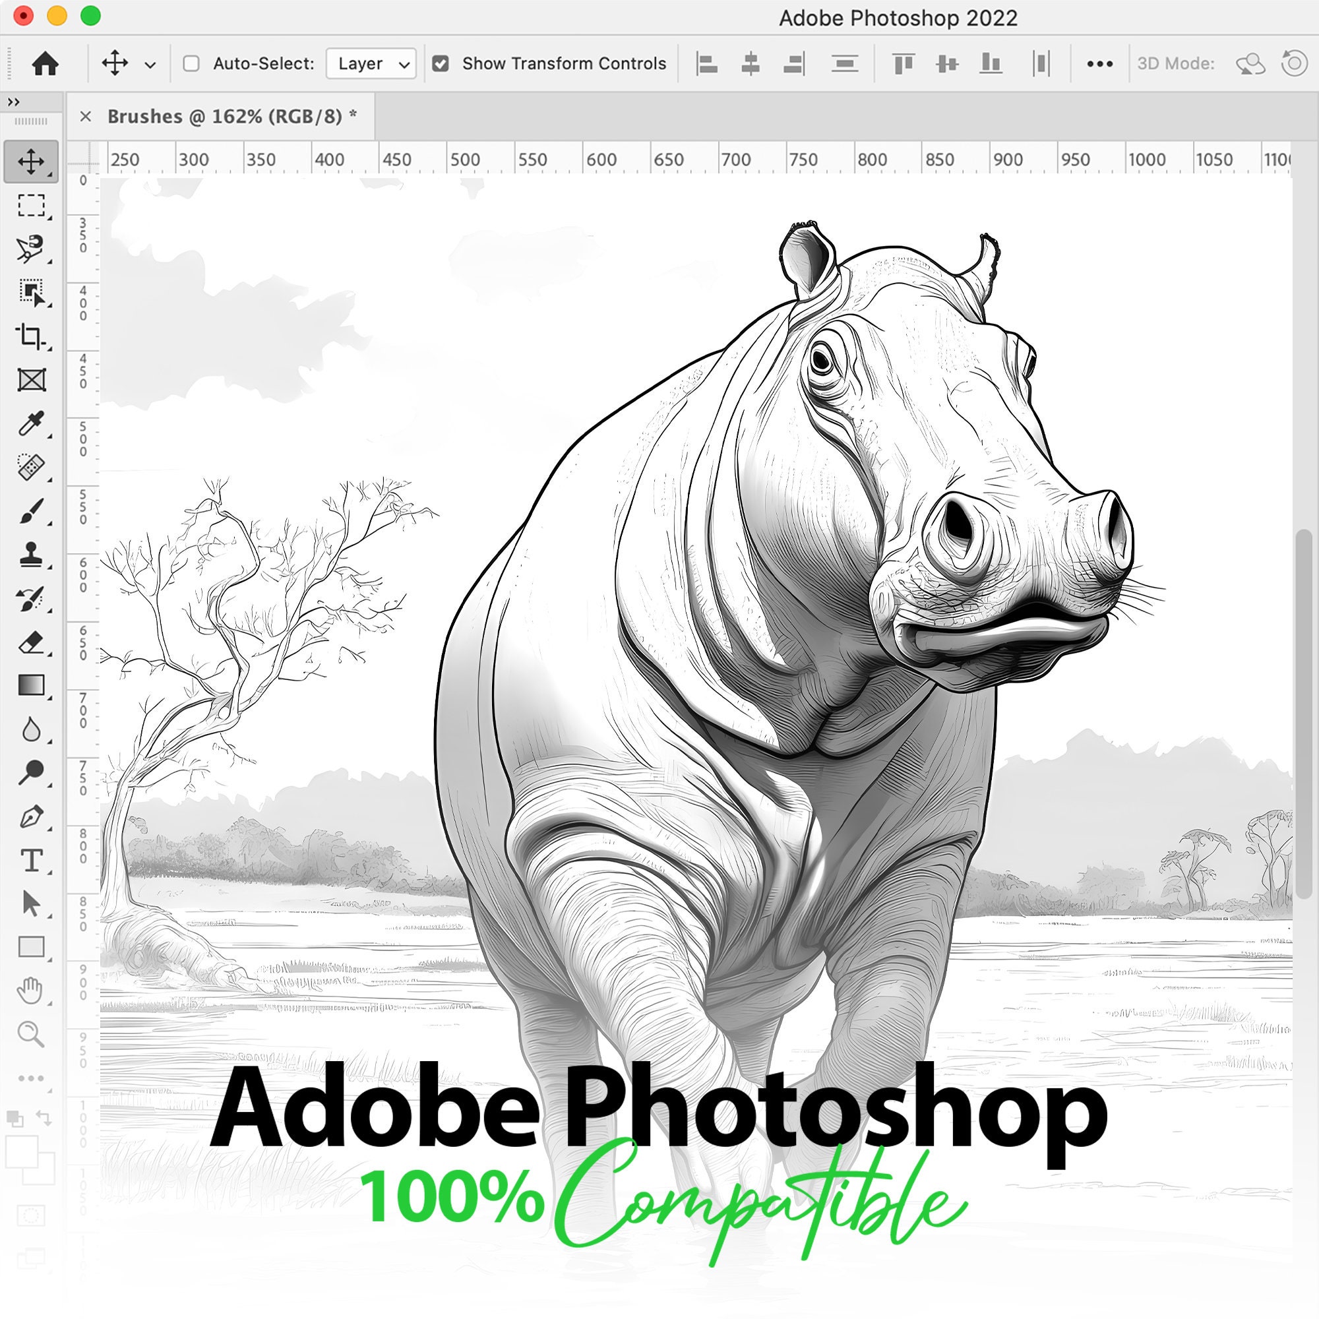Distribute horizontally icon in options bar
Screen dimensions: 1319x1319
coord(1041,63)
